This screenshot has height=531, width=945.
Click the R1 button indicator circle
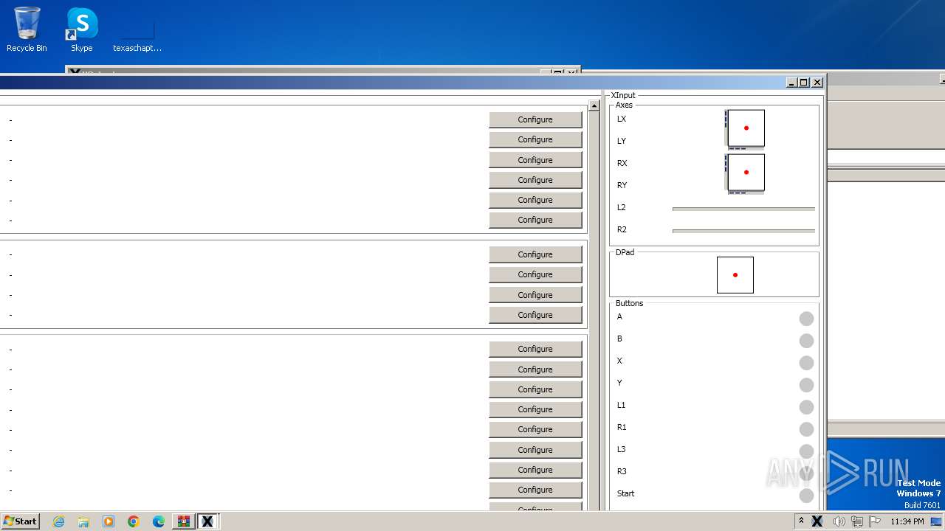(x=806, y=429)
